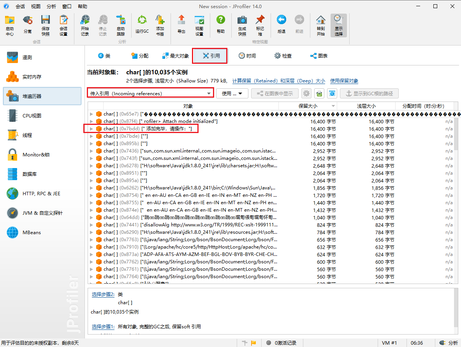461x347 pixels.
Task: Expand the char[] (0x6278) row
Action: tap(91, 166)
